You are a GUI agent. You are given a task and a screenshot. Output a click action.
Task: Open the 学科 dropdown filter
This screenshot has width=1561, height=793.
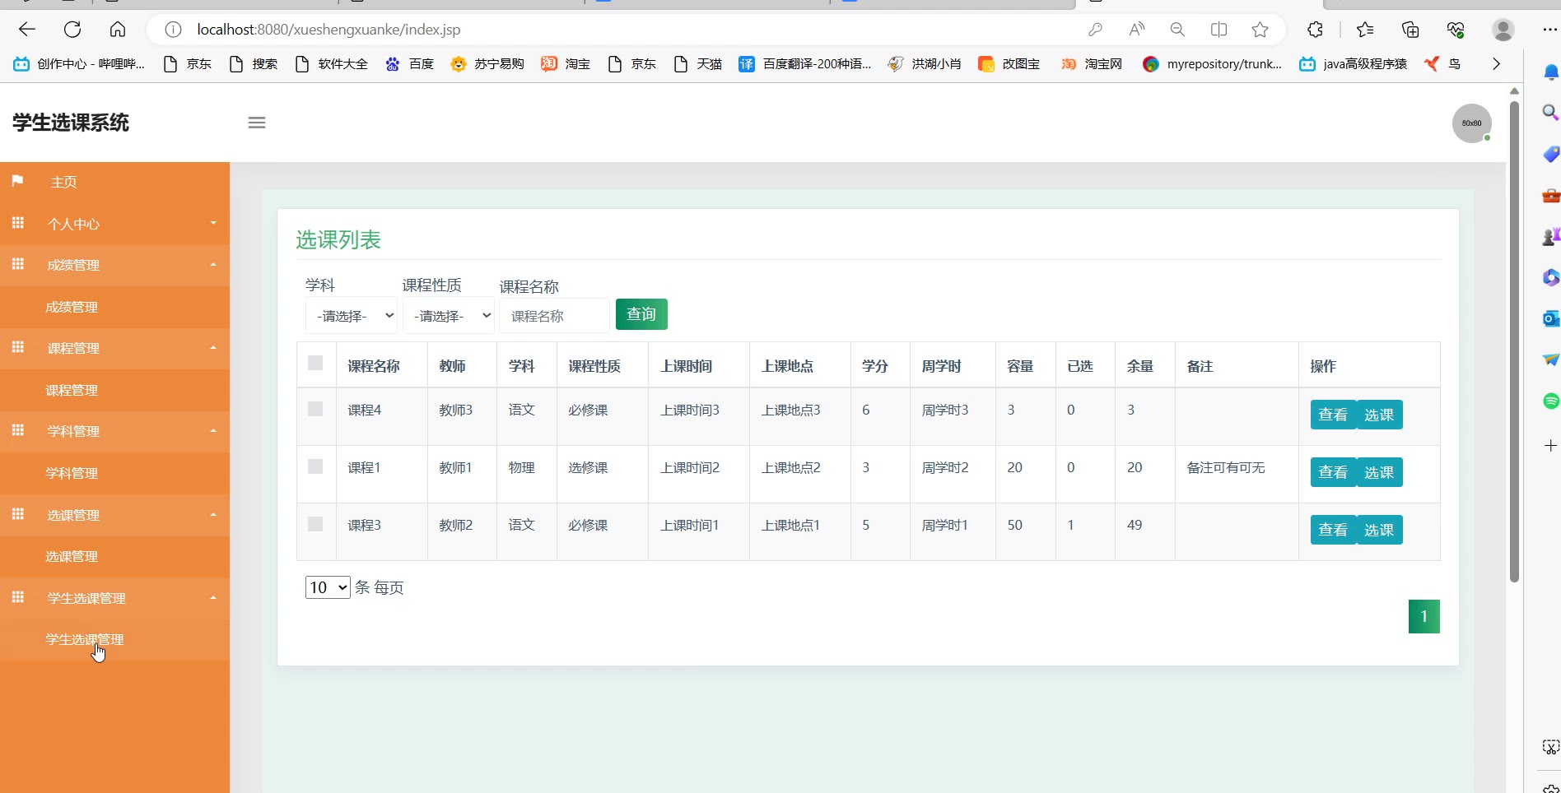(x=352, y=316)
